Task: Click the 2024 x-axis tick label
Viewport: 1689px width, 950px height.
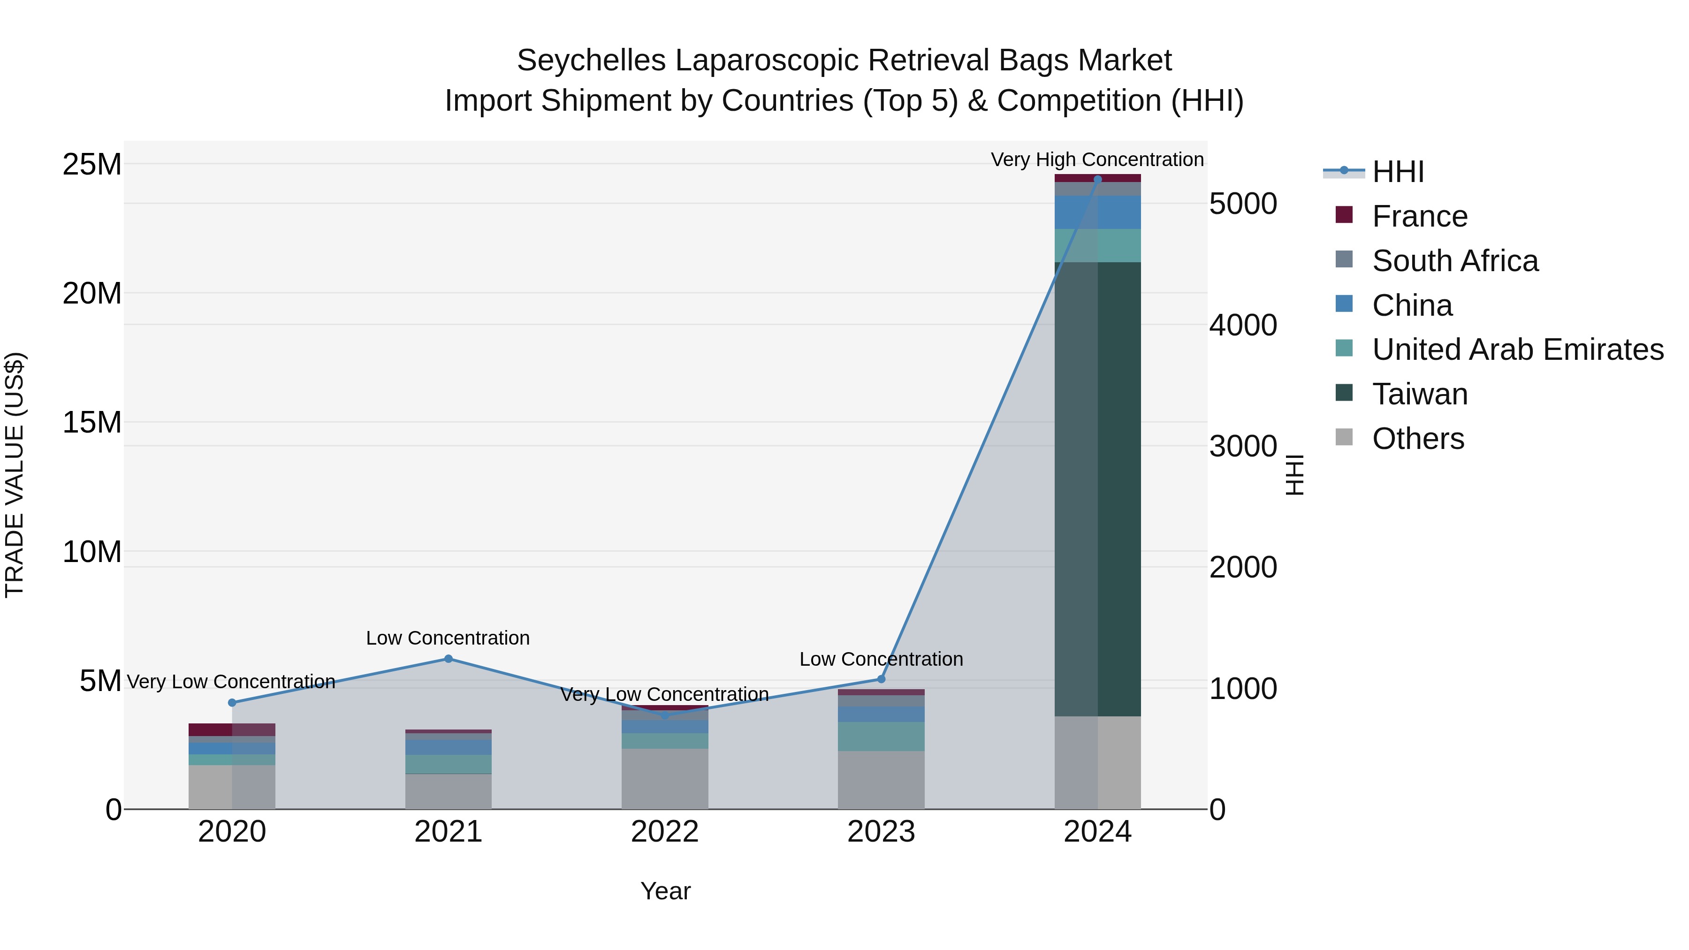Action: 1097,832
